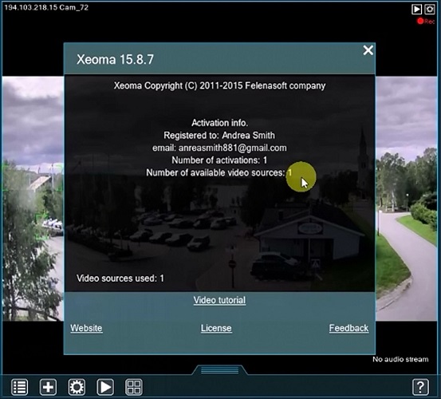Image resolution: width=441 pixels, height=399 pixels.
Task: Open the Website link
Action: (x=86, y=328)
